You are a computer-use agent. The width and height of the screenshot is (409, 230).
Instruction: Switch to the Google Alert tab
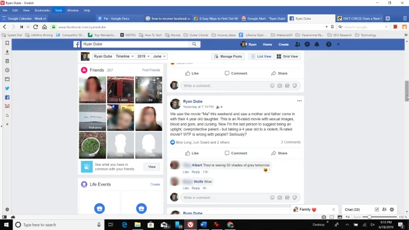tap(263, 19)
